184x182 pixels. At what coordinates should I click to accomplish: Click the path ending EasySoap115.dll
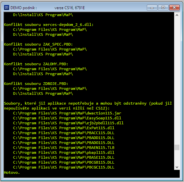click(67, 118)
